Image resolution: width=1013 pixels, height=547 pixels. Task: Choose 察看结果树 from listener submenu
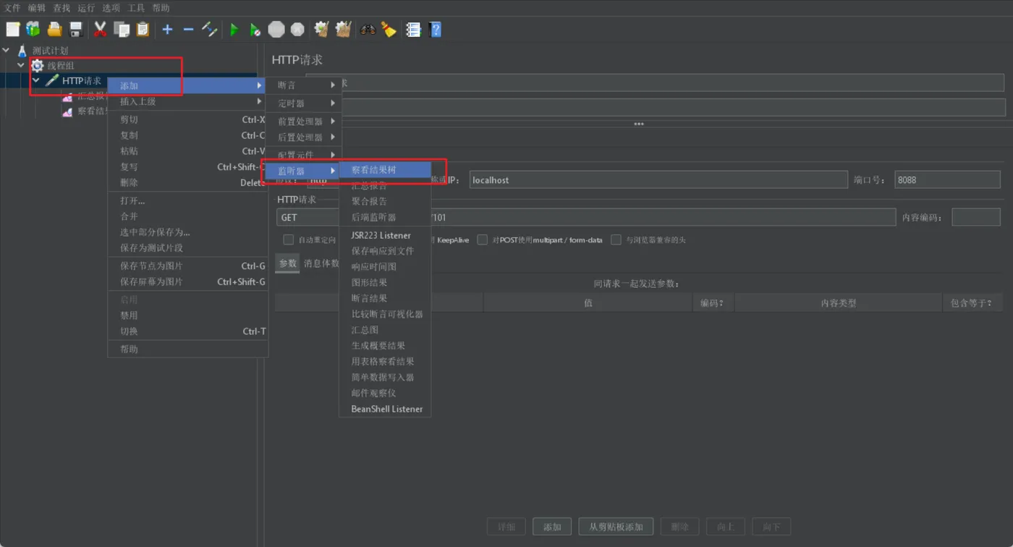(385, 170)
